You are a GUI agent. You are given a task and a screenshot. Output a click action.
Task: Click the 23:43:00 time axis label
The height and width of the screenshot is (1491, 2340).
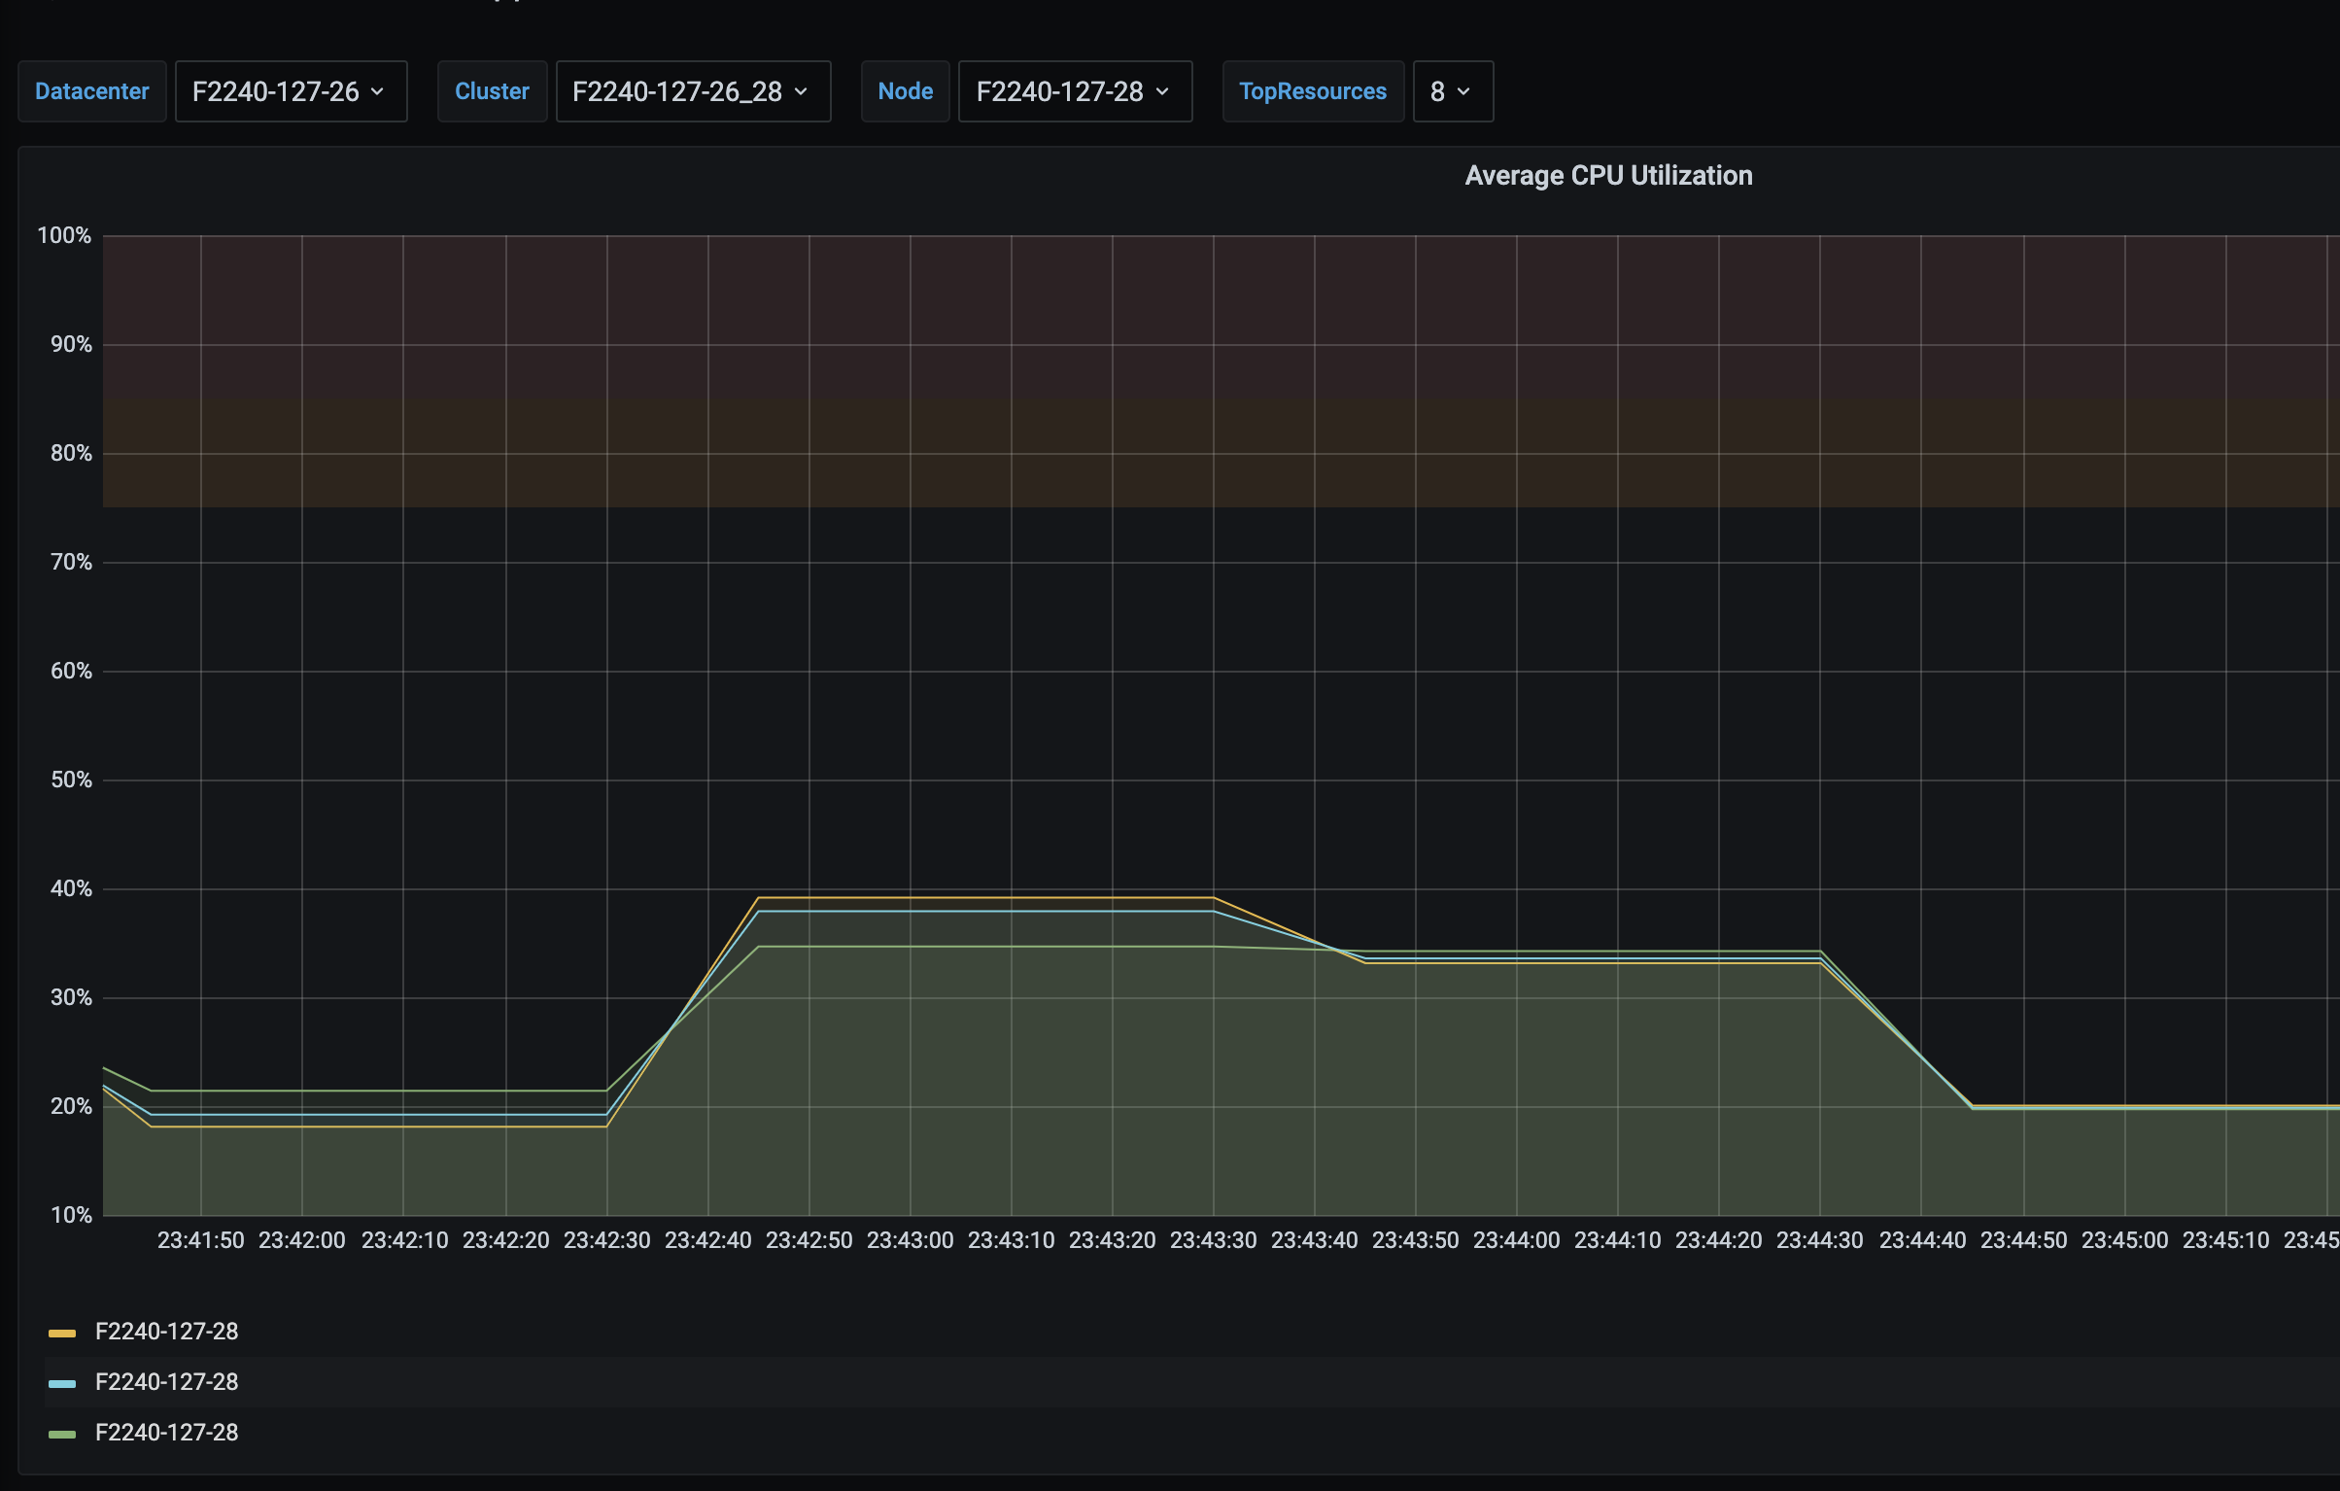(910, 1239)
